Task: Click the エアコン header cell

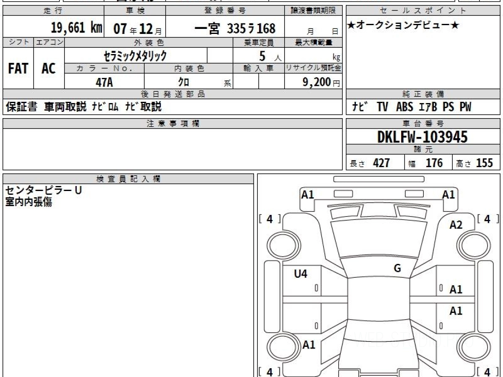Action: [x=49, y=42]
